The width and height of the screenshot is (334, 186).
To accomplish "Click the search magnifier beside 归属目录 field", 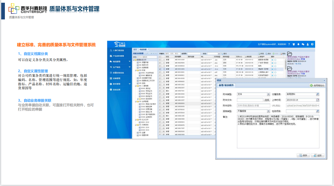I will click(318, 94).
